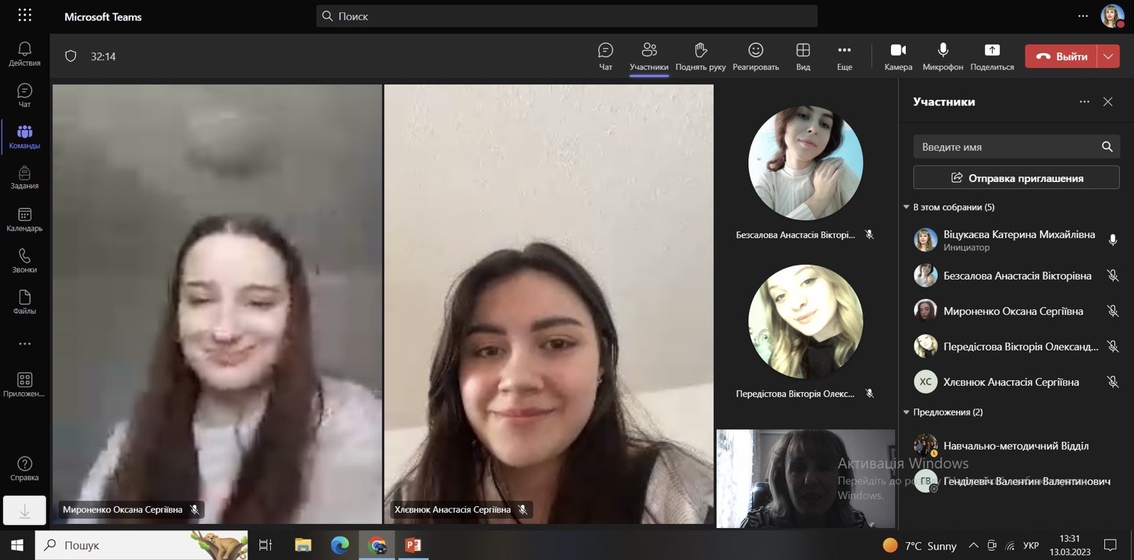Click Хлєвнюк Анастасія Сергіївна video tile

click(x=549, y=304)
